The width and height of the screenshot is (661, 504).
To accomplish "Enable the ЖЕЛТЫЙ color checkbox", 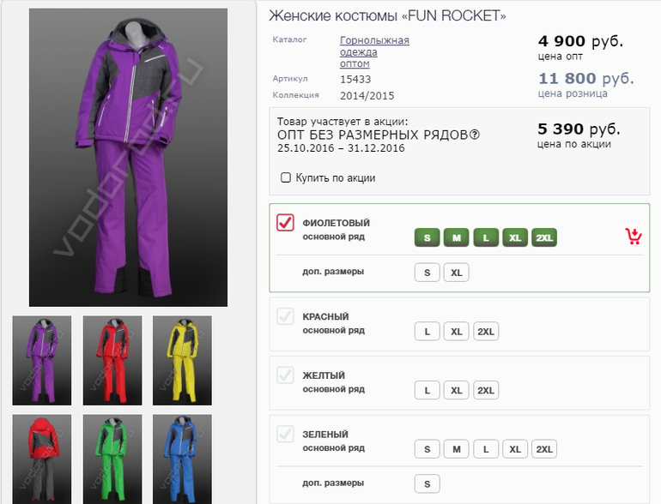I will (286, 375).
